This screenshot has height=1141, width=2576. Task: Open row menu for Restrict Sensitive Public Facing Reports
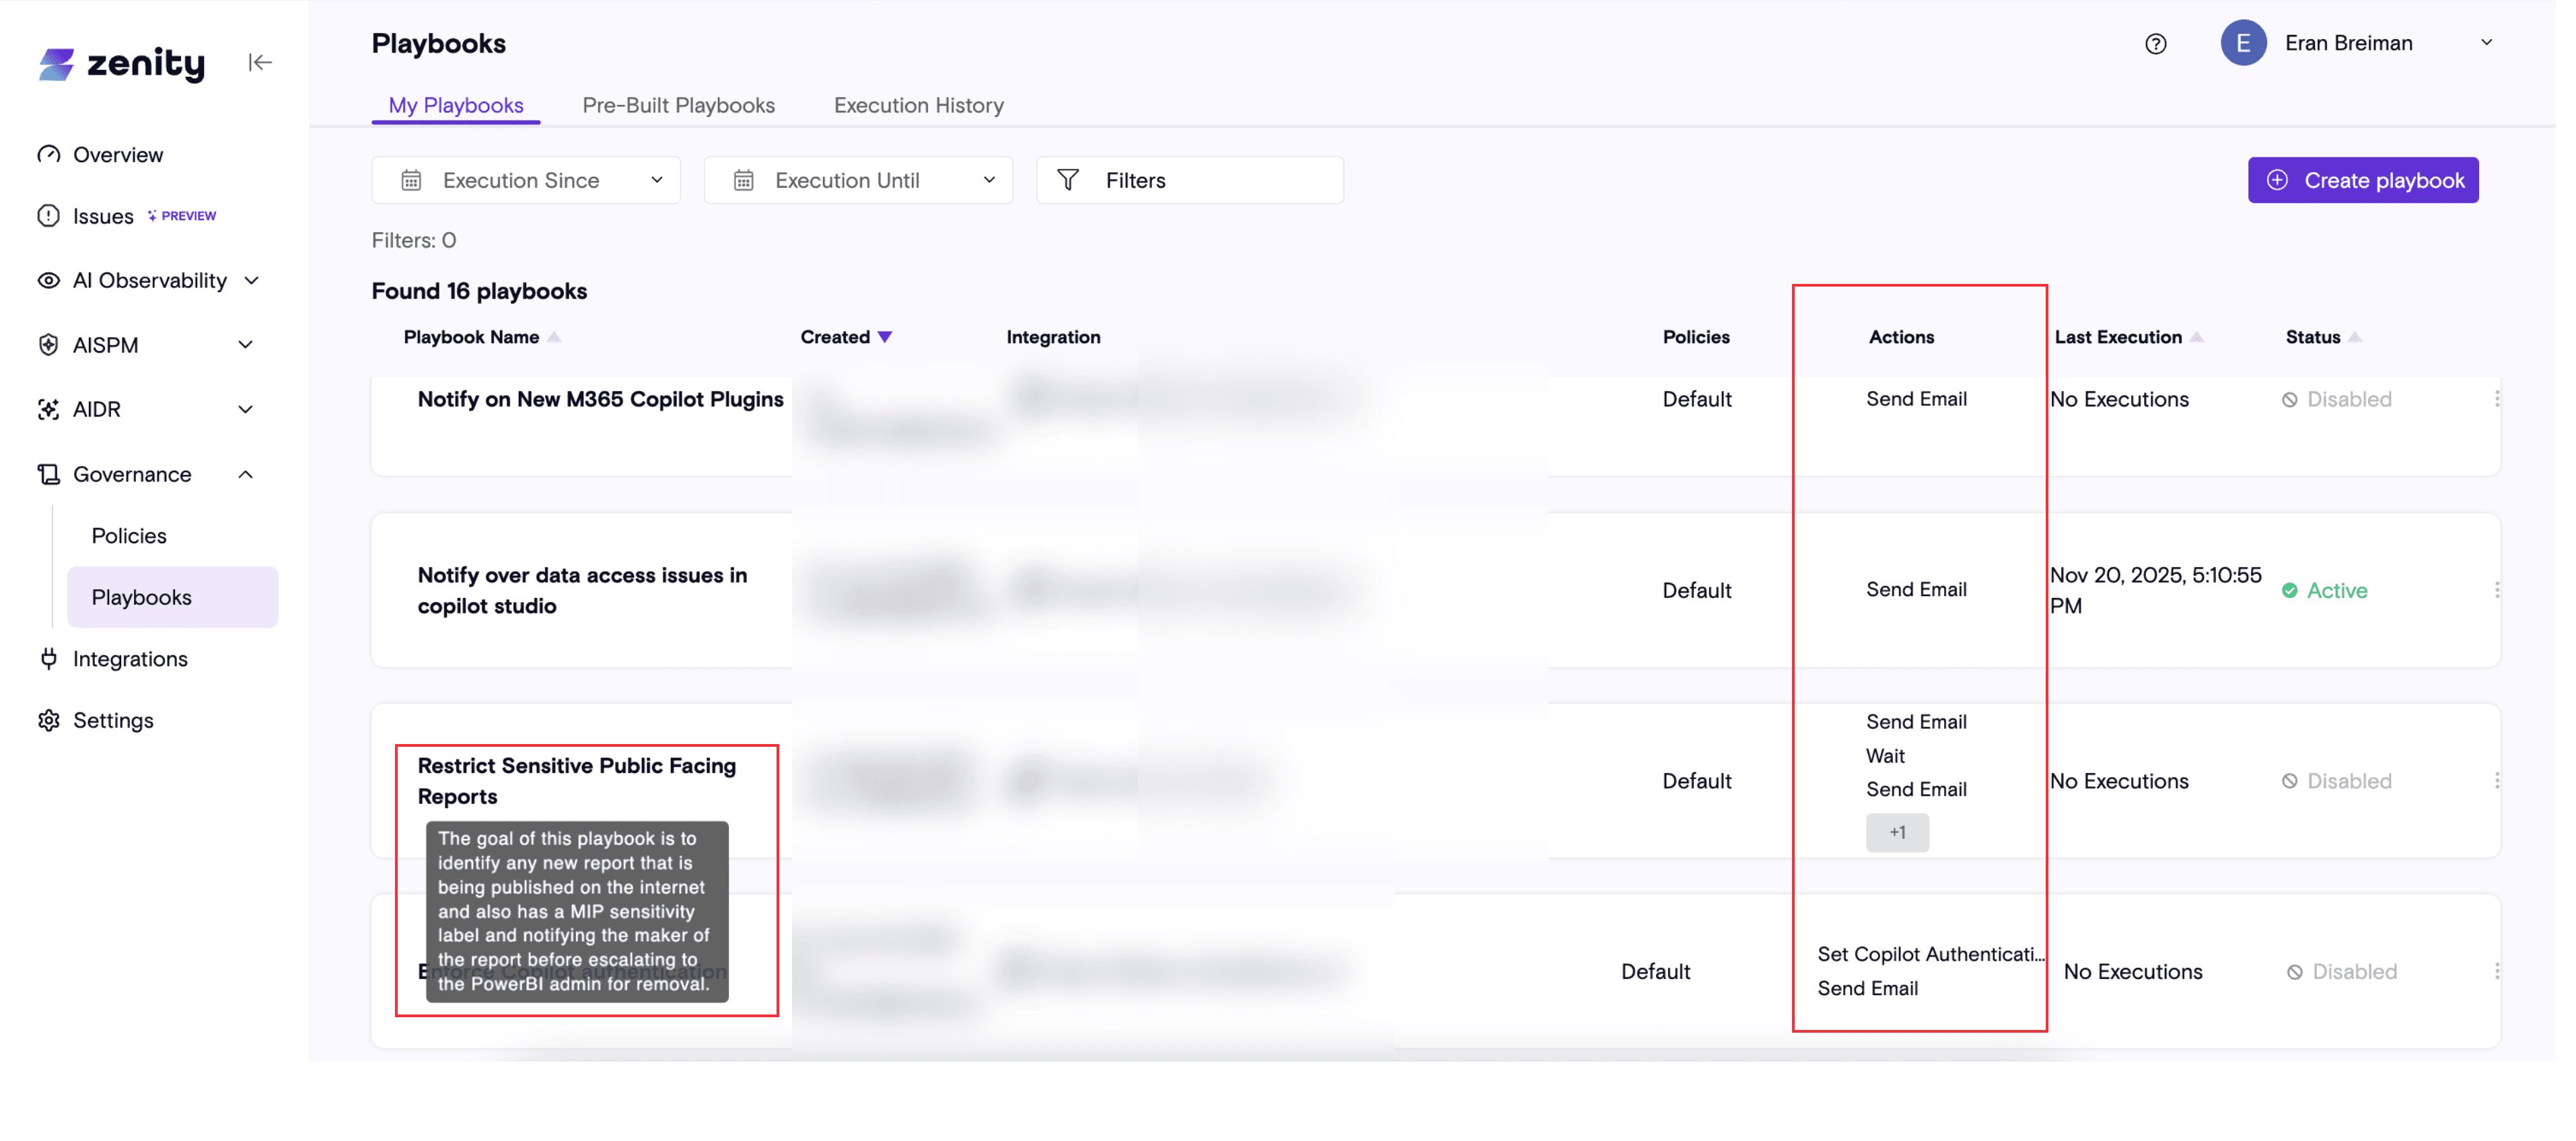(2496, 781)
